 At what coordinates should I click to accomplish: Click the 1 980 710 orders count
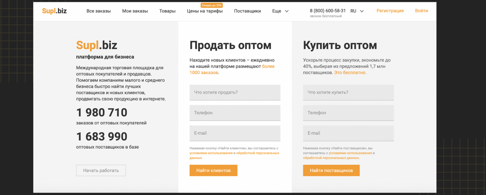[x=102, y=113]
